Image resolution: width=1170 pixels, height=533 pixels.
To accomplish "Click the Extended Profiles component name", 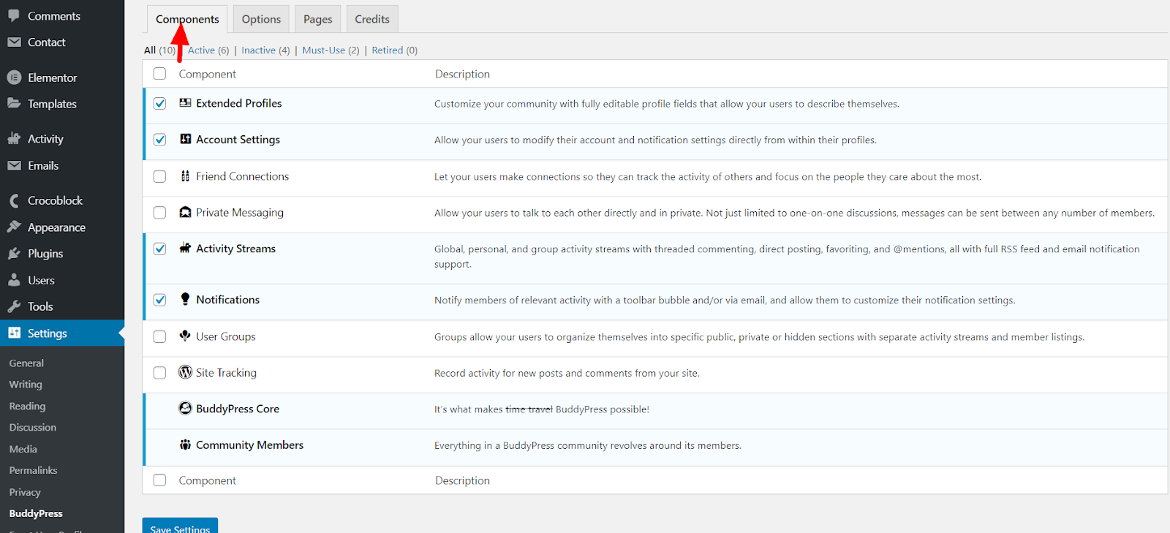I will [x=239, y=103].
